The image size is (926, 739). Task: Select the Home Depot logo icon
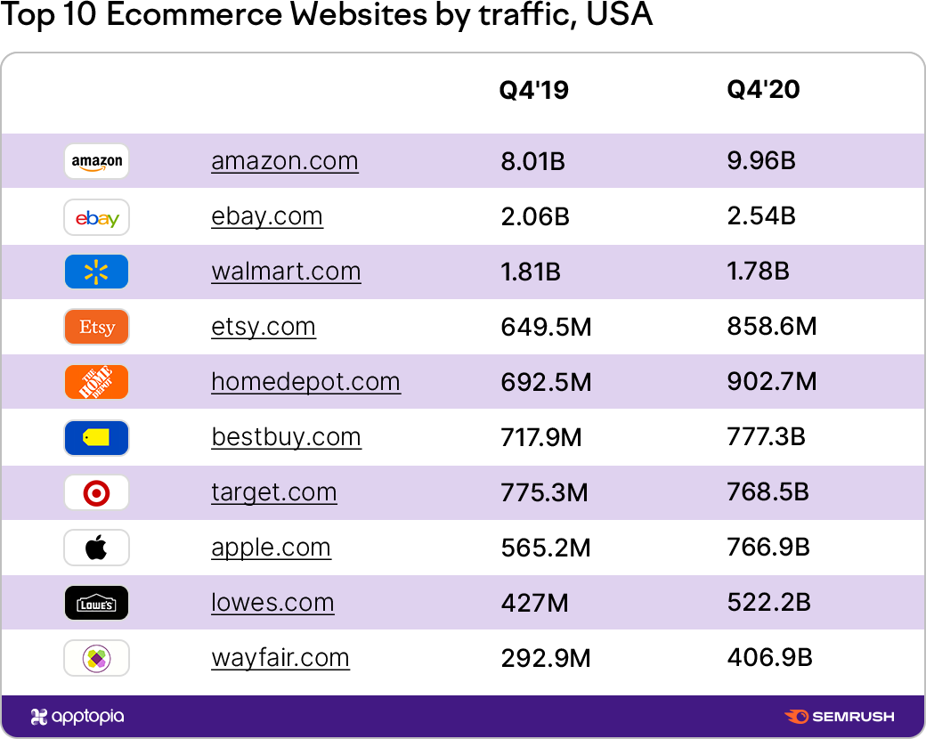pos(96,382)
